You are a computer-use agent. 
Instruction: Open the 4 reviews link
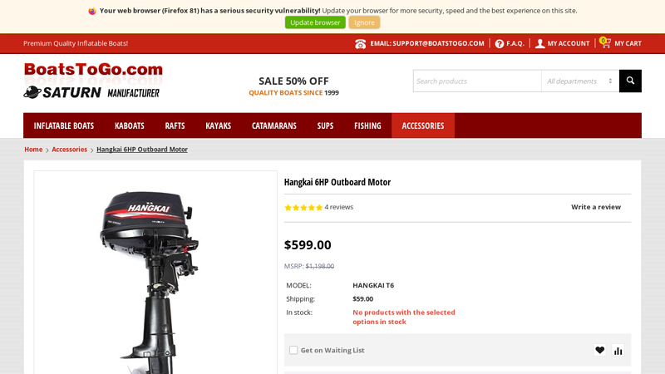(339, 207)
